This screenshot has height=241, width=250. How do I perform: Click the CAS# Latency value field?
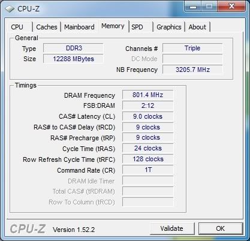coord(147,116)
